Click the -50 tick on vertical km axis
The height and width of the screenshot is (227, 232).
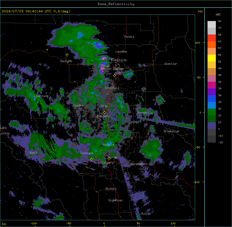pos(198,147)
